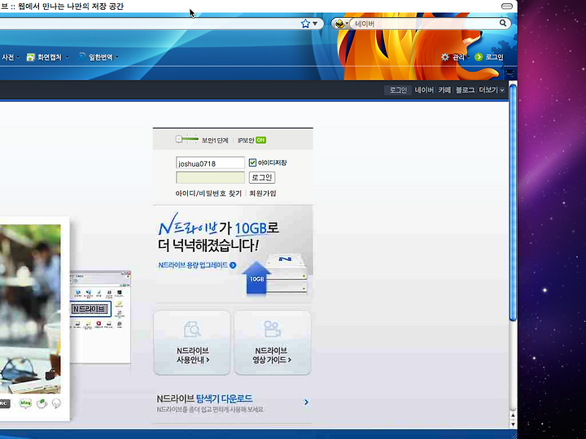The height and width of the screenshot is (439, 586).
Task: Click the 일한번역 toolbar button
Action: [96, 57]
